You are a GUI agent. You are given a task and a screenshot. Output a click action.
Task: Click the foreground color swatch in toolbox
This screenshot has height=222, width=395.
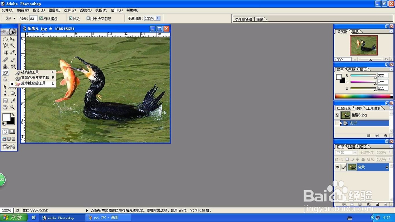point(6,117)
